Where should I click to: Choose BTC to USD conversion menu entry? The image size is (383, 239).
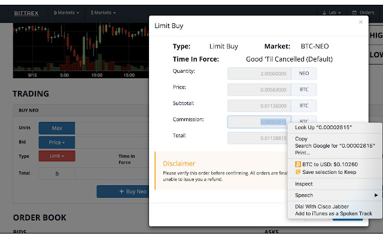(335, 164)
